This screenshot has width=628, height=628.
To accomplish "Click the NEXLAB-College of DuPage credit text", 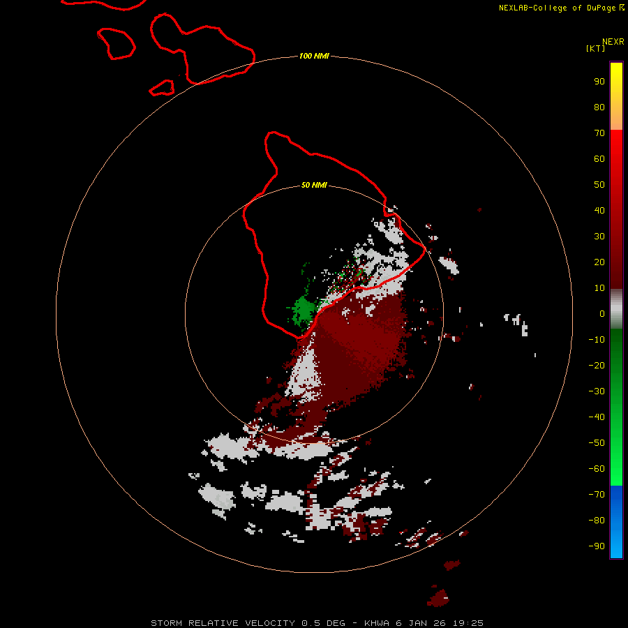I will point(562,8).
